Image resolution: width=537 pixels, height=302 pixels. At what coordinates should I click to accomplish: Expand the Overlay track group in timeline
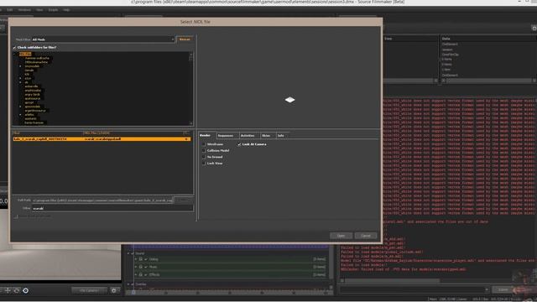(128, 284)
